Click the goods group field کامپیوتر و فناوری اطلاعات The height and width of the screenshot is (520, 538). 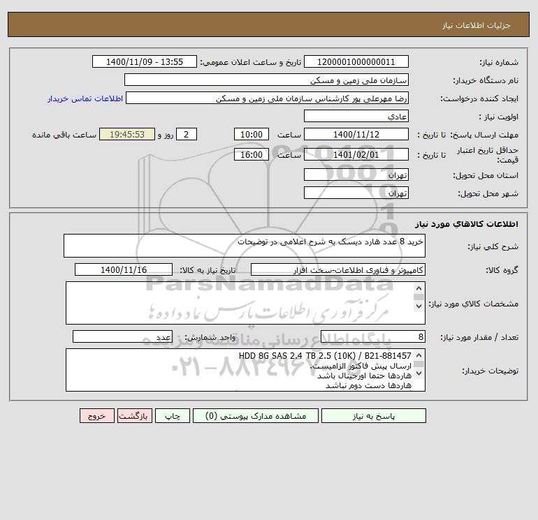[338, 269]
